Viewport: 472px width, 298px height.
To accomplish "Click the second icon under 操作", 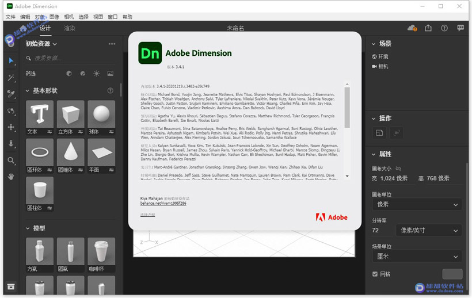I will [x=397, y=133].
